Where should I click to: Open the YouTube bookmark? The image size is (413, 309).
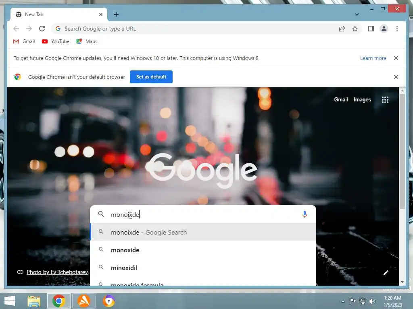coord(56,41)
